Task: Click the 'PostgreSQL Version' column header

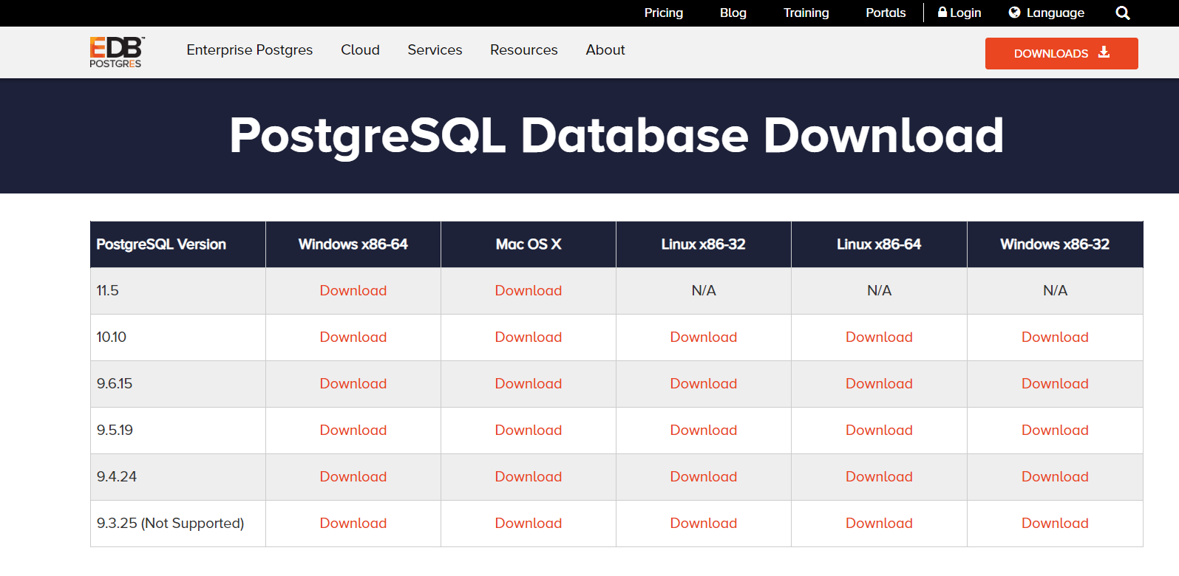Action: click(x=178, y=244)
